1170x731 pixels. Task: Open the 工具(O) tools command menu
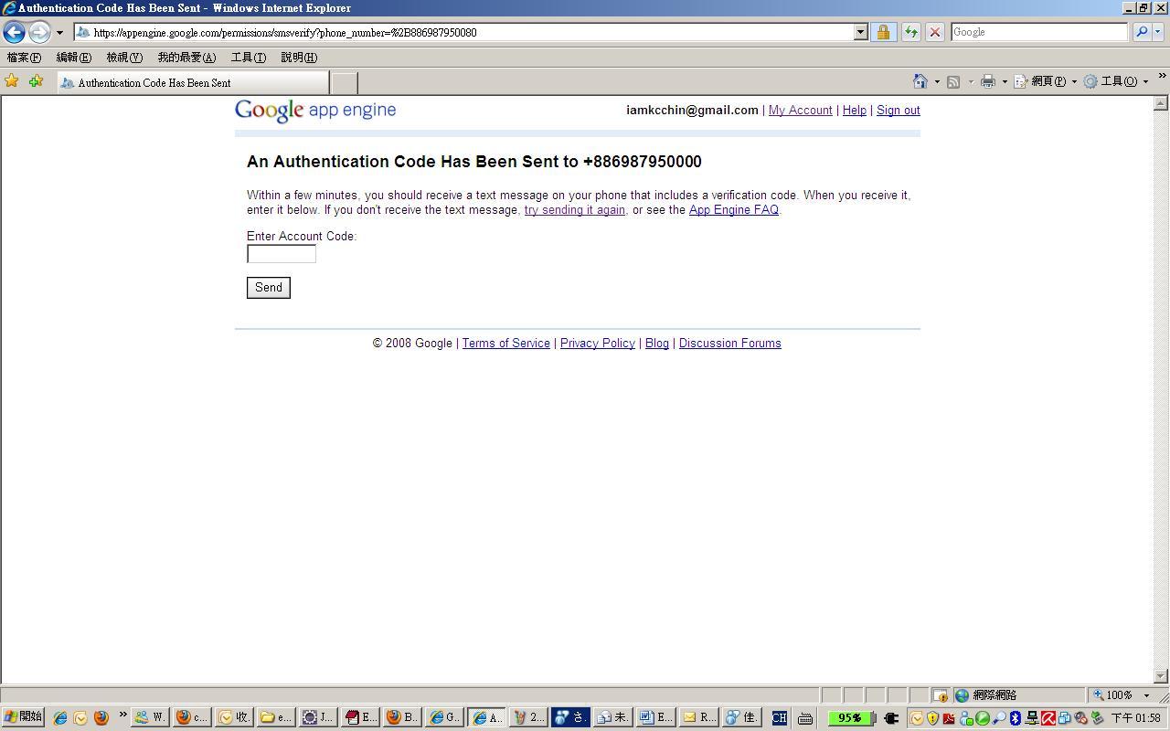click(x=1116, y=81)
